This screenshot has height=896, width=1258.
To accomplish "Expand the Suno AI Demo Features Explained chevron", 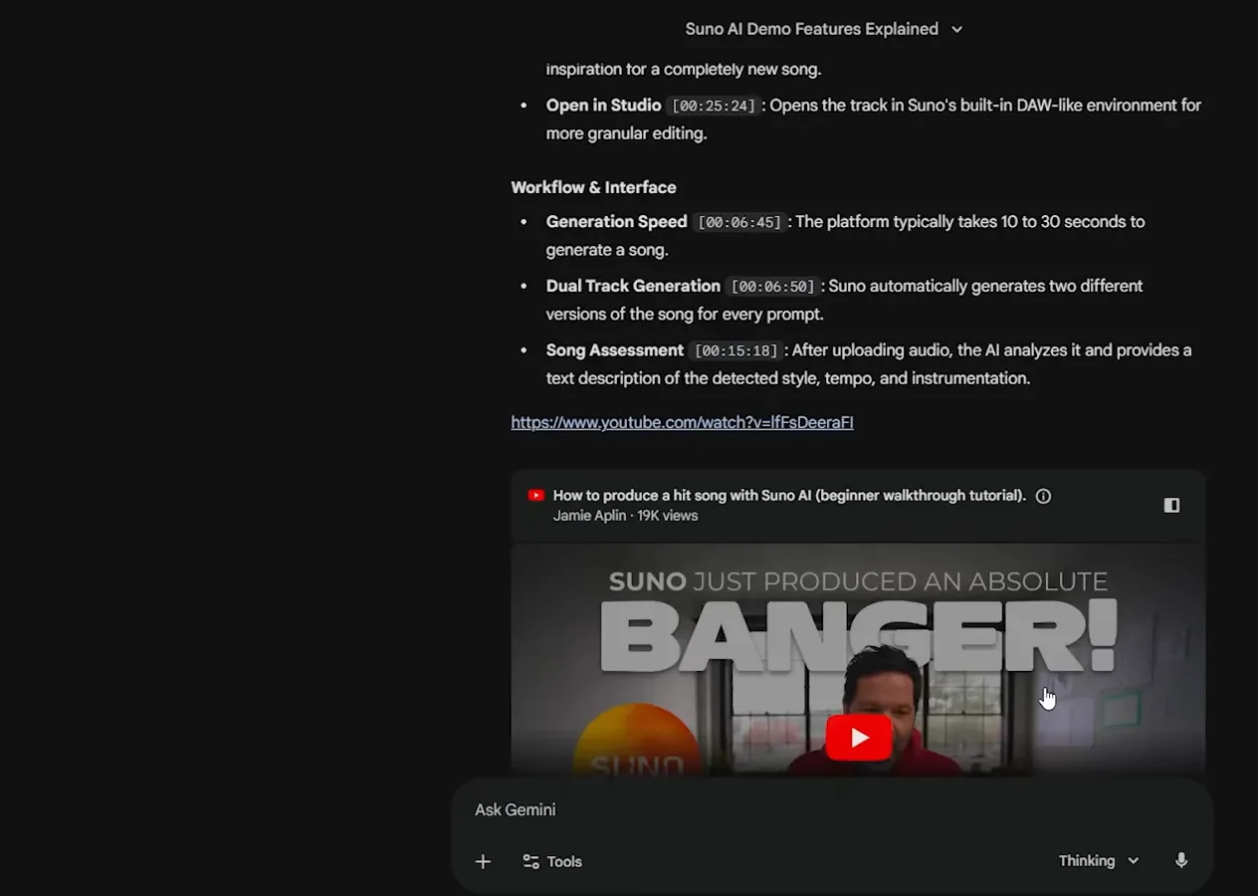I will pos(956,29).
